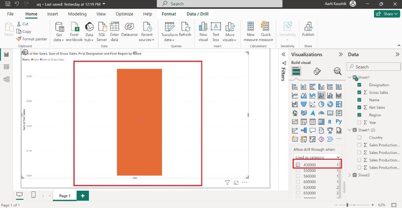This screenshot has height=208, width=402.
Task: Select the matrix visual icon
Action: 321,122
